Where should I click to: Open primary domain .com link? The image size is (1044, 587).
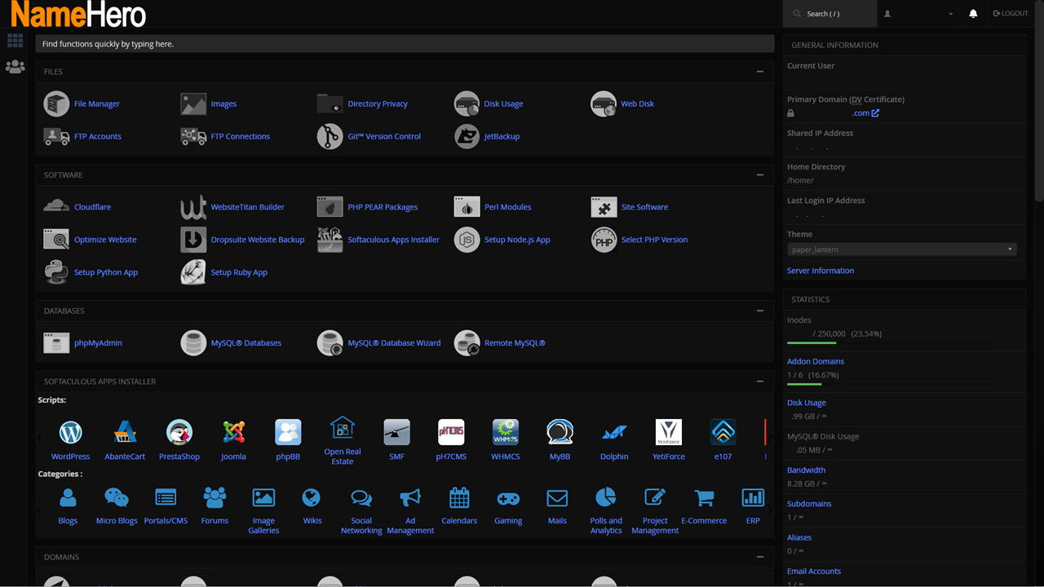coord(866,113)
